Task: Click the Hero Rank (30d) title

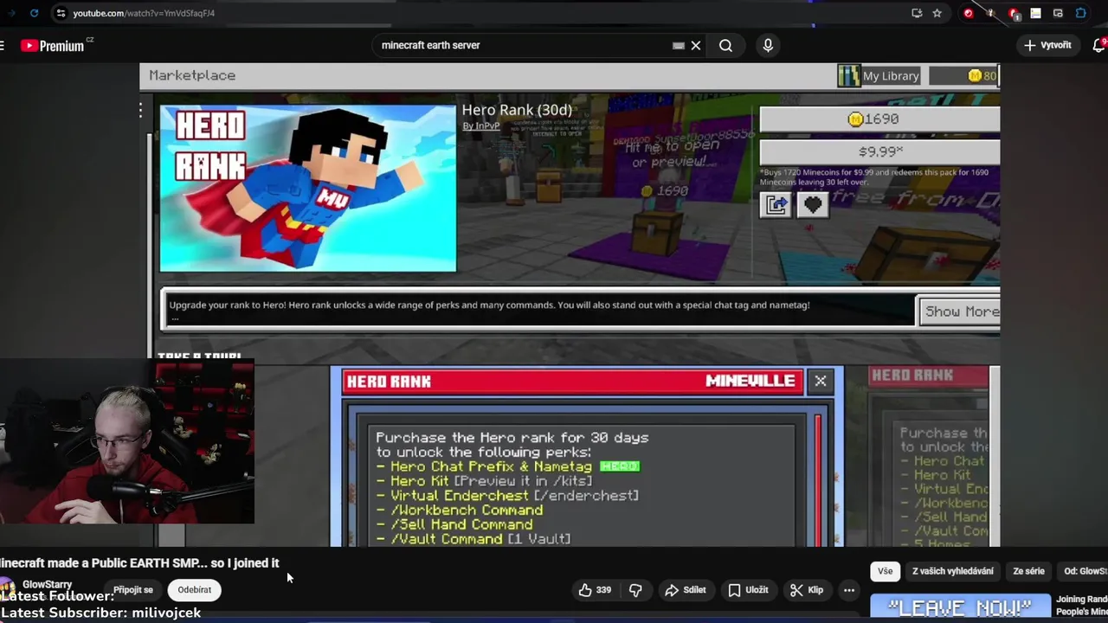Action: coord(517,110)
